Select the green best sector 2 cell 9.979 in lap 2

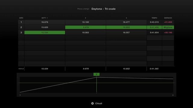(85, 27)
